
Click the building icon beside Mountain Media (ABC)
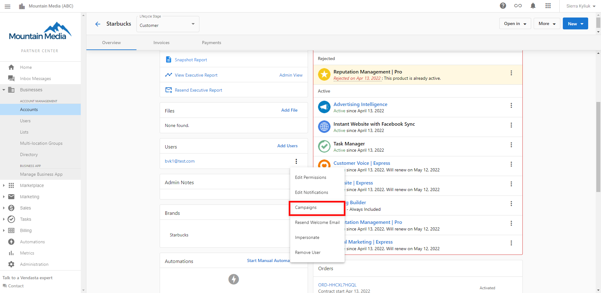click(x=22, y=6)
